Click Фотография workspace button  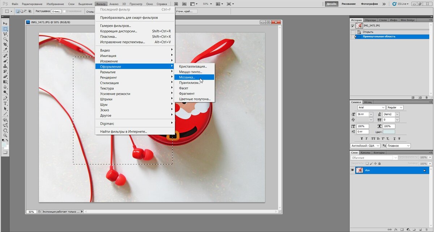369,4
